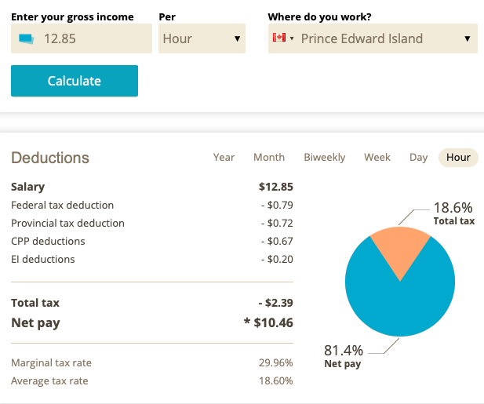Viewport: 484px width, 404px height.
Task: Click the CPP deductions row
Action: (x=48, y=241)
